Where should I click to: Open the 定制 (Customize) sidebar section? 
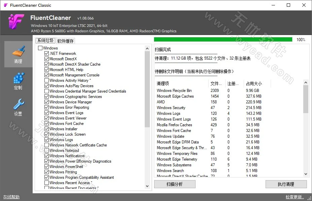click(18, 81)
